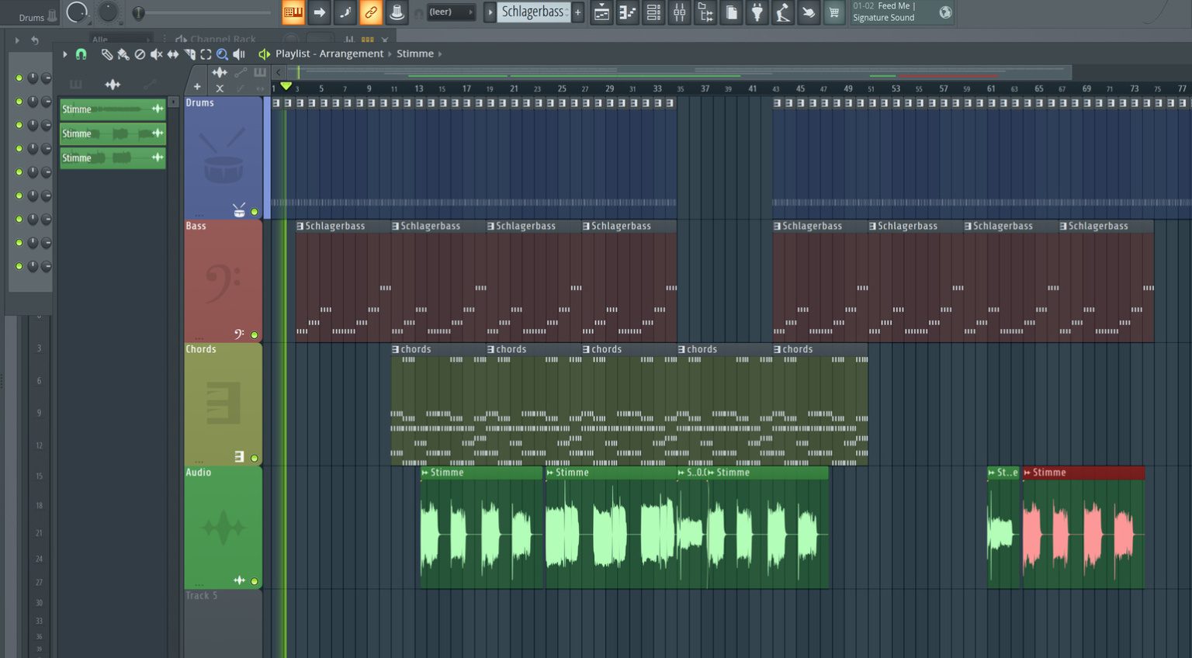
Task: Switch picker panel to automation tab
Action: [150, 85]
